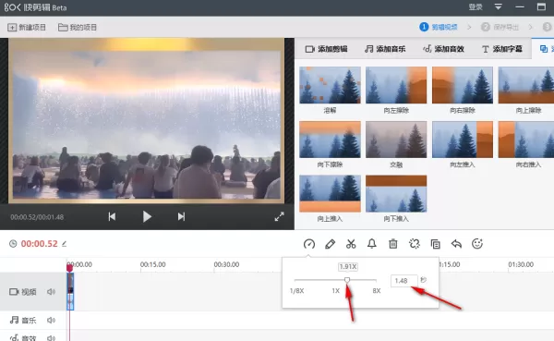Expand preview to fullscreen

click(x=279, y=216)
